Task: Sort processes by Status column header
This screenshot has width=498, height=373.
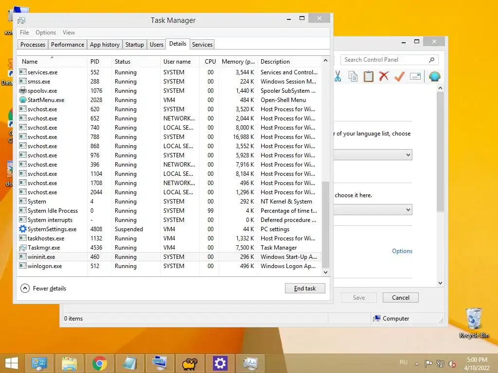Action: click(136, 62)
